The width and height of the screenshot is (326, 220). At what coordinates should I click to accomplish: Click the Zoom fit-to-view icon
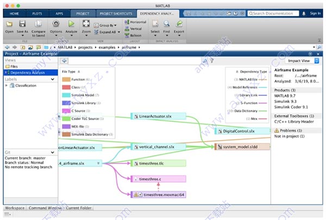pos(86,24)
